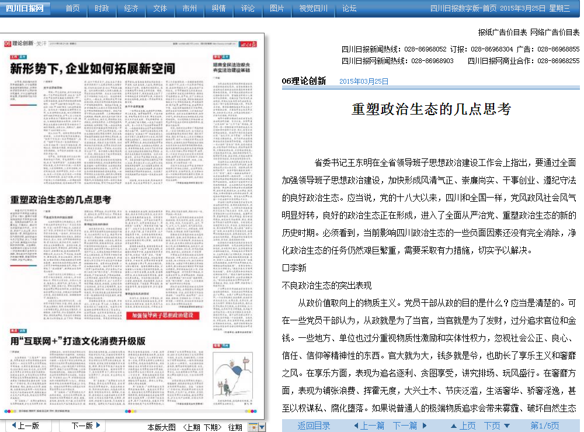Click red banner 加强领导班子思想政治建设 in preview
This screenshot has width=584, height=432.
(163, 315)
